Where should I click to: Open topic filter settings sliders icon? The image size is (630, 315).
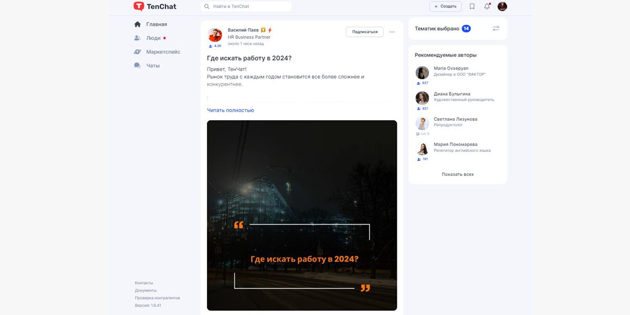[496, 28]
